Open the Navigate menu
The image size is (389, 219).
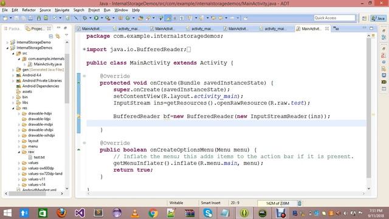tap(62, 10)
